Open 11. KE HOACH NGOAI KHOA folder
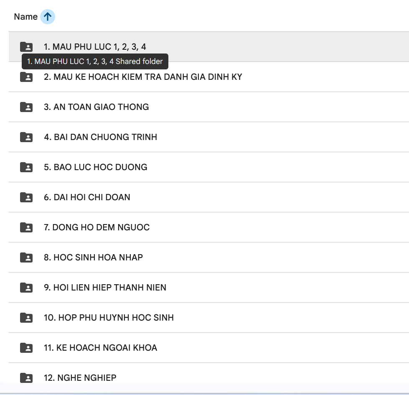The height and width of the screenshot is (395, 409). (100, 348)
